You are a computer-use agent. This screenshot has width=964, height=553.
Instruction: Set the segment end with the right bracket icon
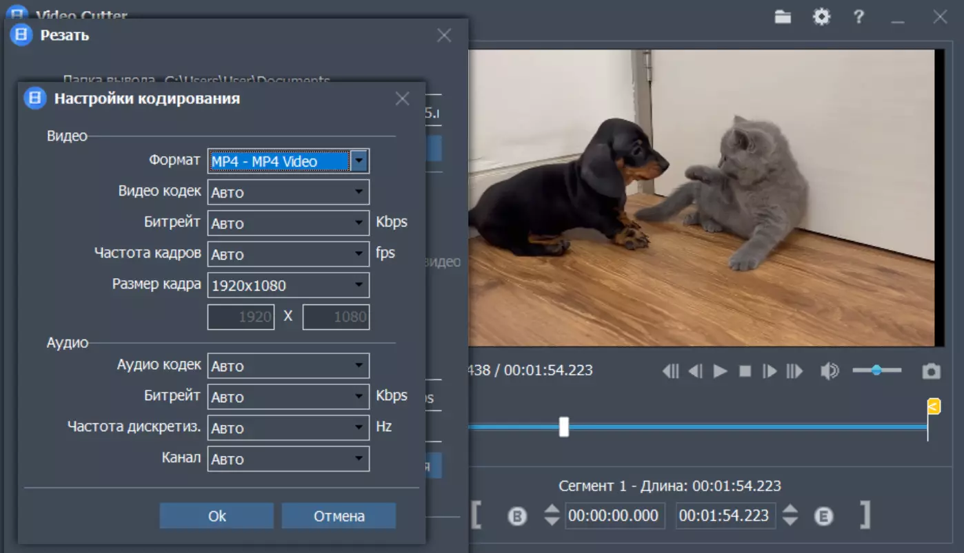coord(865,515)
